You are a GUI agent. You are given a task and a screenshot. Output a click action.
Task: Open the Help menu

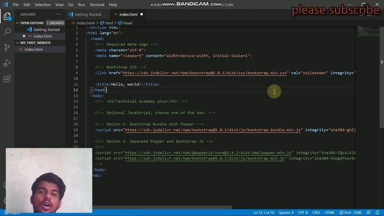pyautogui.click(x=113, y=5)
